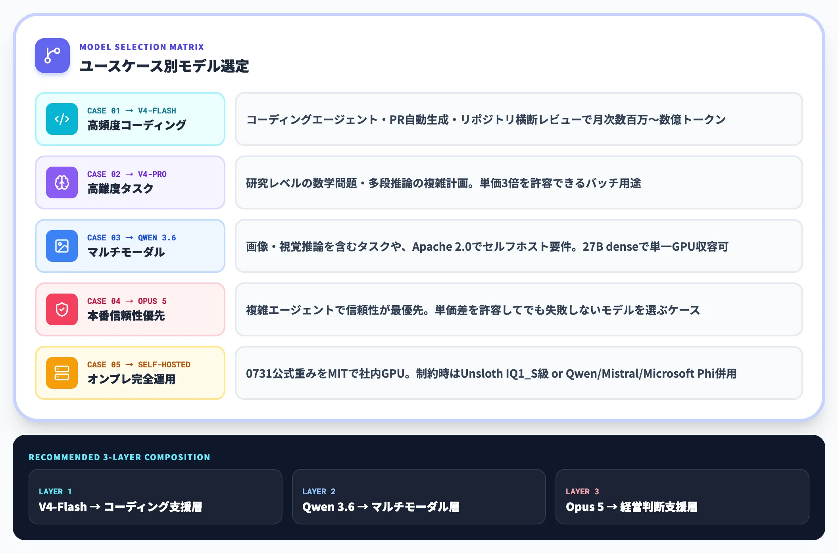Select the 本番信頼性優先 case card
Image resolution: width=838 pixels, height=553 pixels.
coord(130,309)
